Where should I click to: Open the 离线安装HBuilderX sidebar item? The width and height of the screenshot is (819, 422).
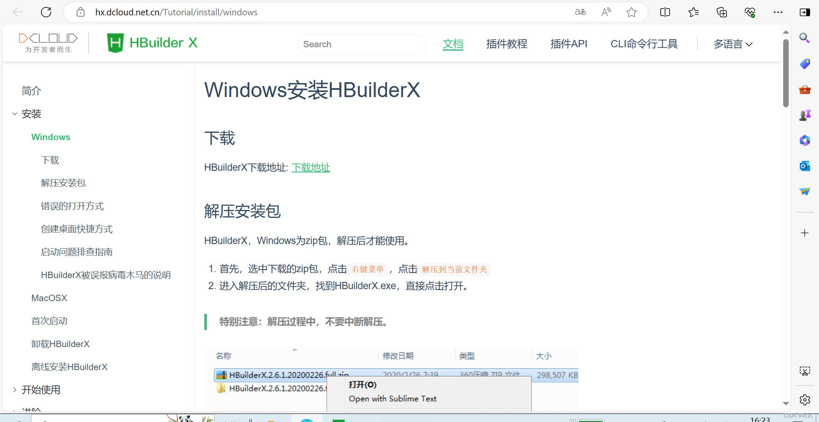pos(70,367)
